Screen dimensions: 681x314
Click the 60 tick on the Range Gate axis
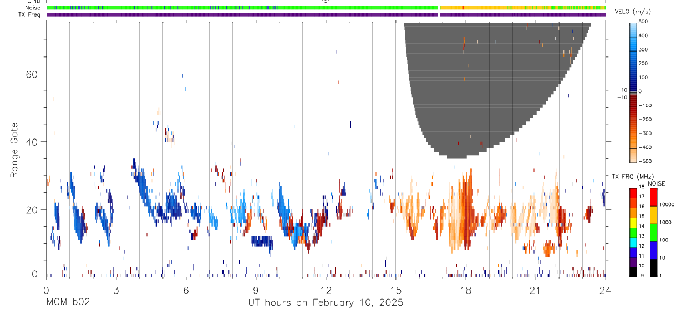pyautogui.click(x=32, y=74)
